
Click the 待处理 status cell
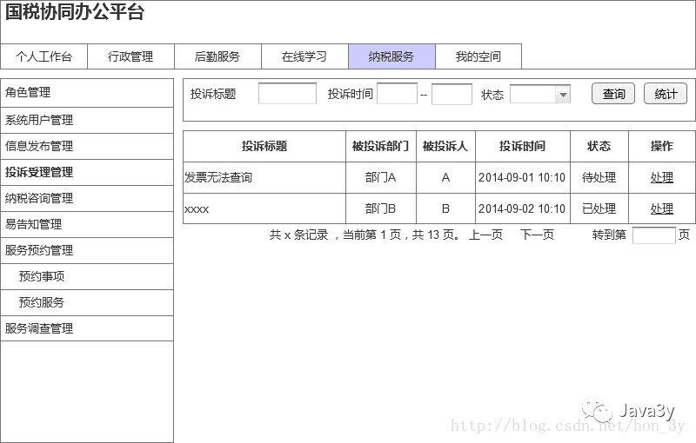[x=599, y=178]
